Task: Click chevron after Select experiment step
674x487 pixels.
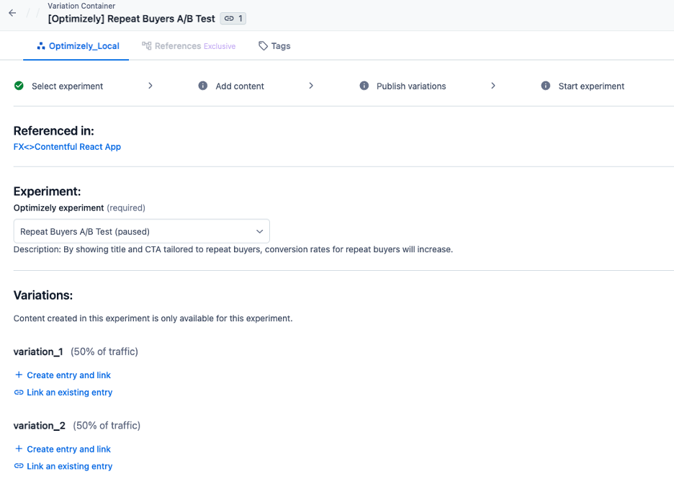Action: pyautogui.click(x=150, y=86)
